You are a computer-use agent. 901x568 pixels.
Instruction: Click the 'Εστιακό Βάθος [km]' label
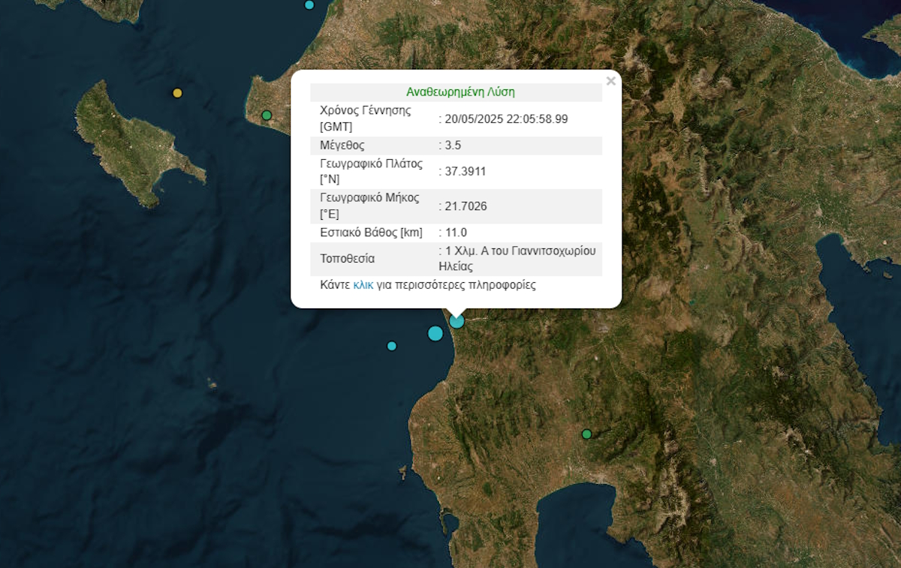(371, 233)
